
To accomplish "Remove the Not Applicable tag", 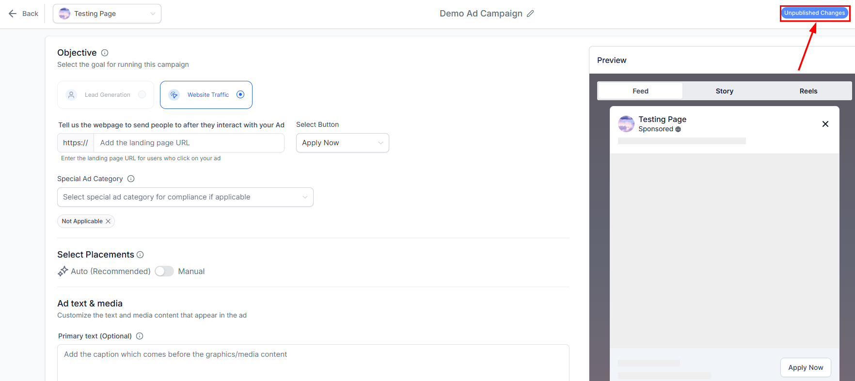I will 108,221.
